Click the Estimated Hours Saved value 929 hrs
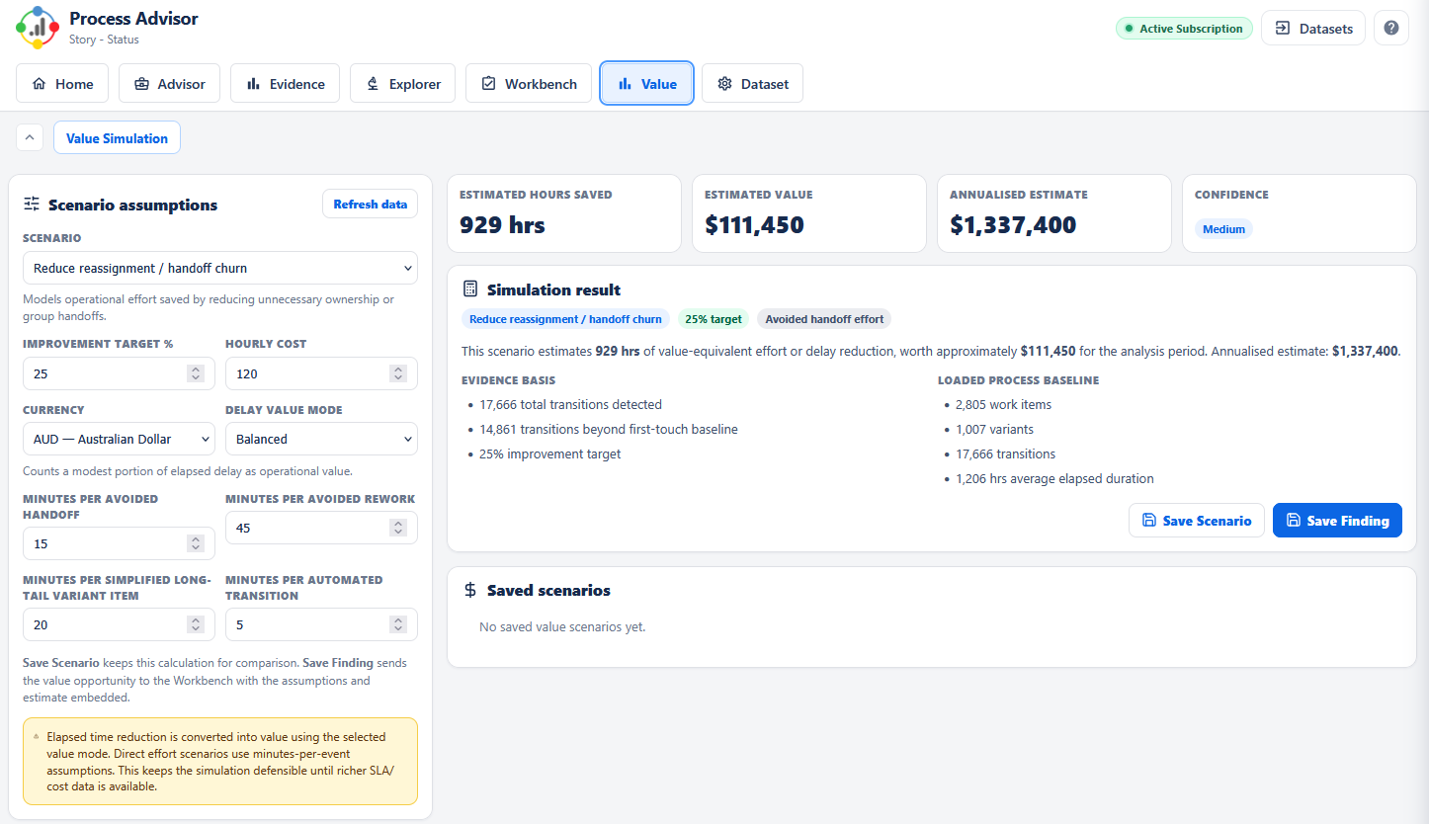The height and width of the screenshot is (824, 1429). pos(502,225)
